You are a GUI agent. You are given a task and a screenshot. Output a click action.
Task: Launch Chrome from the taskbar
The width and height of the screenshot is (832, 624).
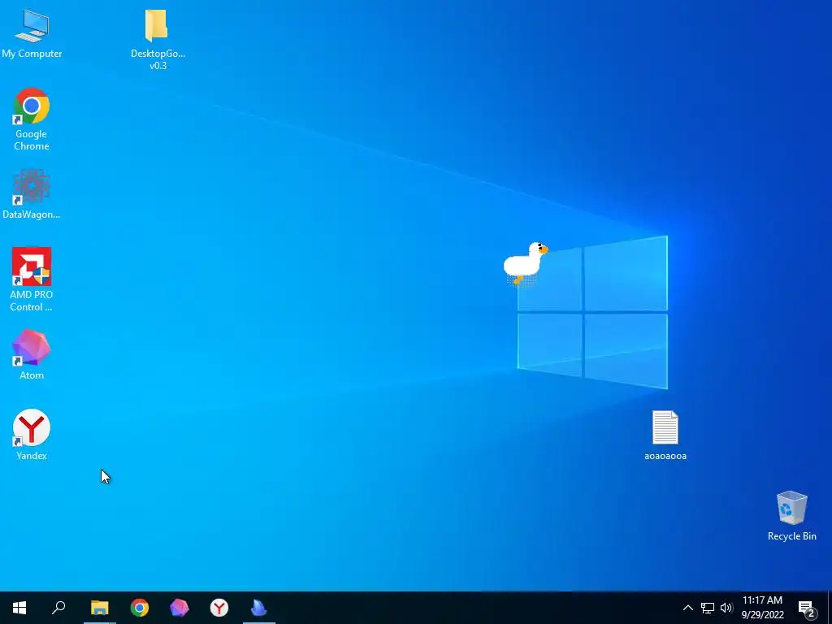click(x=140, y=608)
